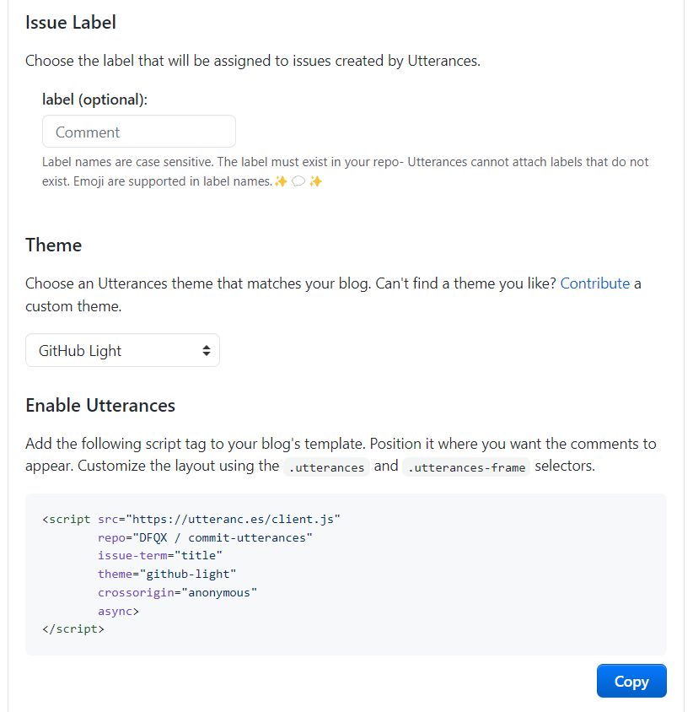693x712 pixels.
Task: Click the "Label names are case sensitive" hint
Action: [346, 171]
